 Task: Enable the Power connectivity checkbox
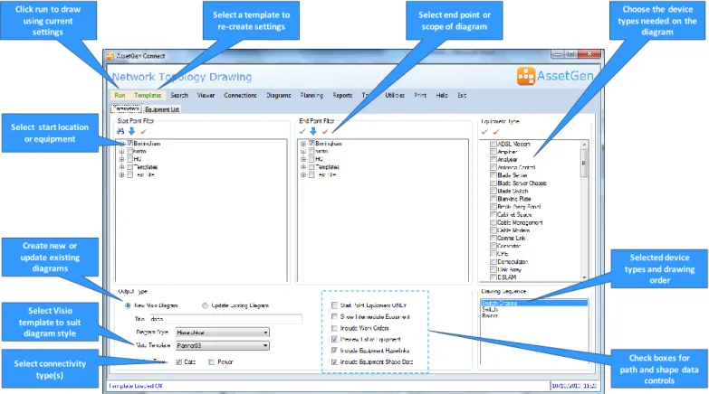[211, 362]
